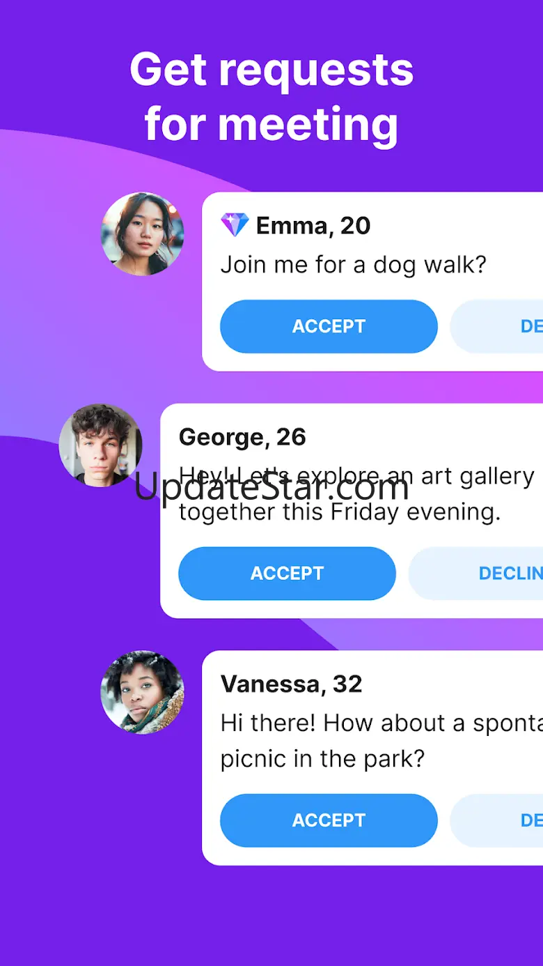Accept Emma's dog walk request
The height and width of the screenshot is (966, 543).
329,326
